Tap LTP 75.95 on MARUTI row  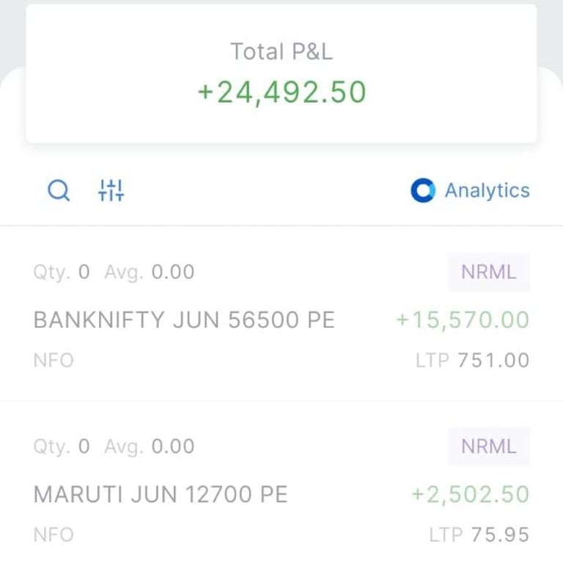tap(479, 534)
